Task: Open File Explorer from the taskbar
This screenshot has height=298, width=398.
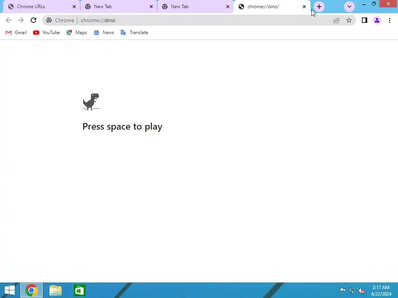Action: pos(55,290)
